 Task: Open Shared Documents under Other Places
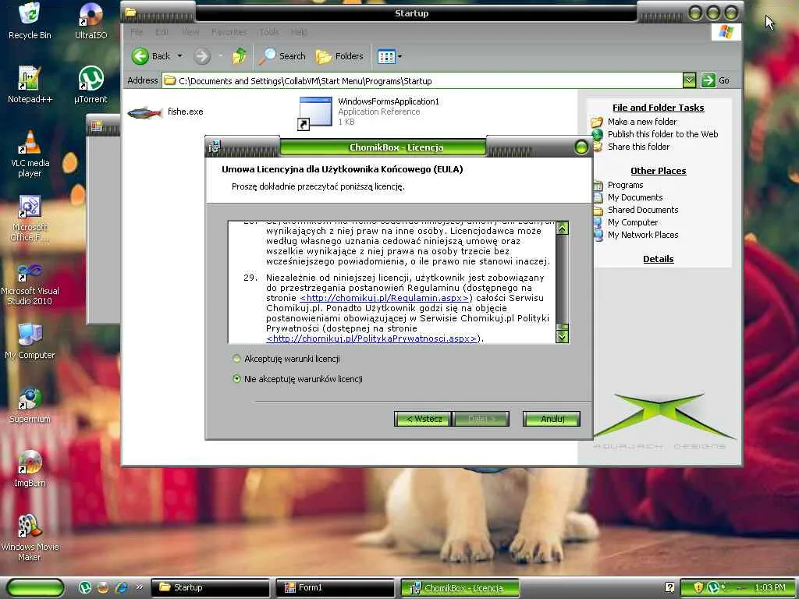[643, 210]
